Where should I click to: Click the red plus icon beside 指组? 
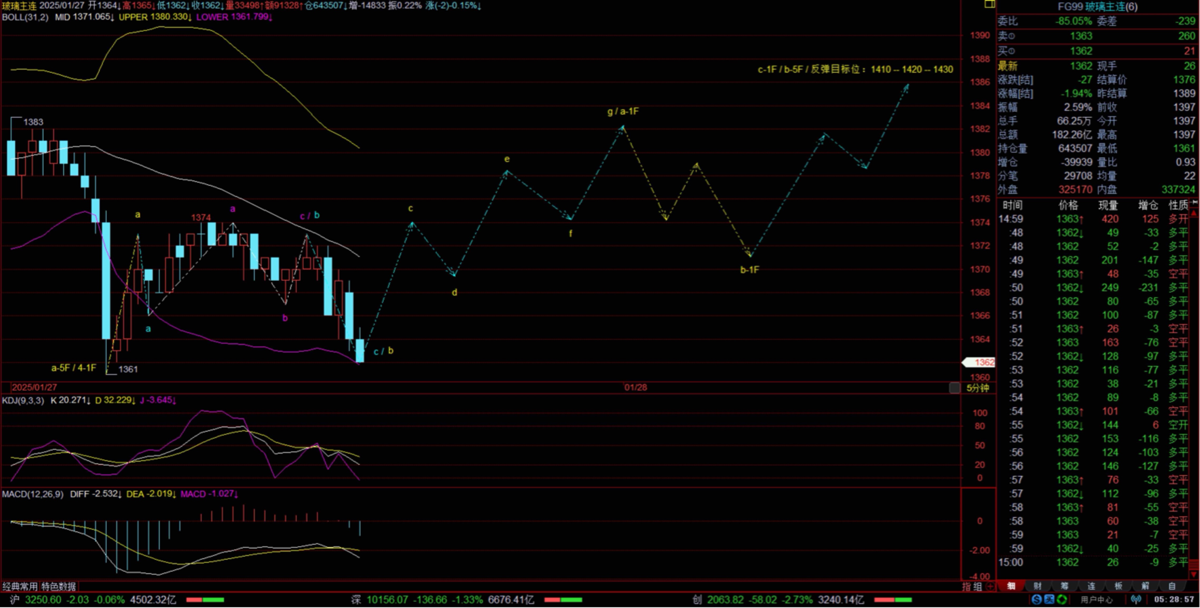coord(990,587)
